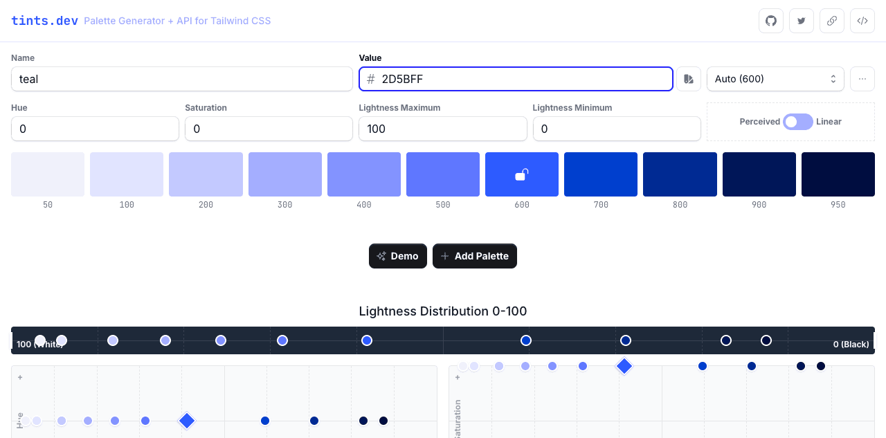This screenshot has width=886, height=438.
Task: Click the '0 (Black)' label
Action: click(851, 345)
